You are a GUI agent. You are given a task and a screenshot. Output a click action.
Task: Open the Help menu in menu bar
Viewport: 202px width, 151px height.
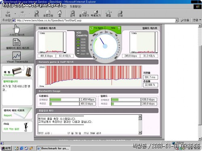[76, 6]
